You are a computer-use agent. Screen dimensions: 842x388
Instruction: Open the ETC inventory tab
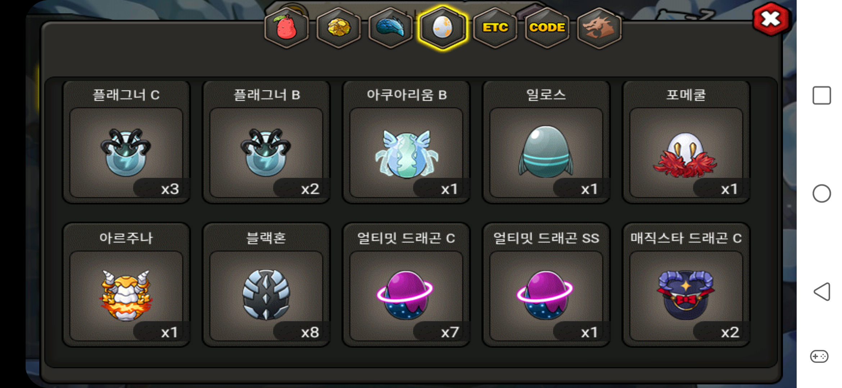pyautogui.click(x=495, y=28)
